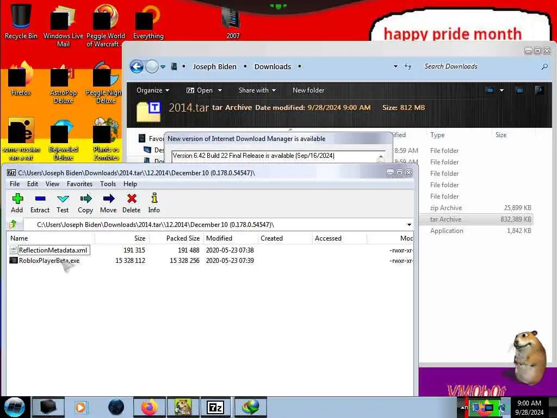The image size is (557, 418).
Task: Go up one folder level in 7-Zip
Action: click(14, 224)
